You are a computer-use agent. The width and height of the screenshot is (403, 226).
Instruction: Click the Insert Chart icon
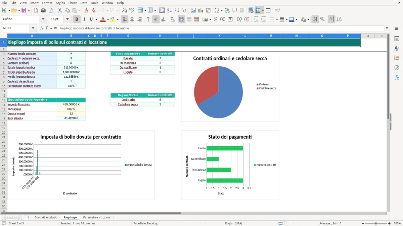200,10
